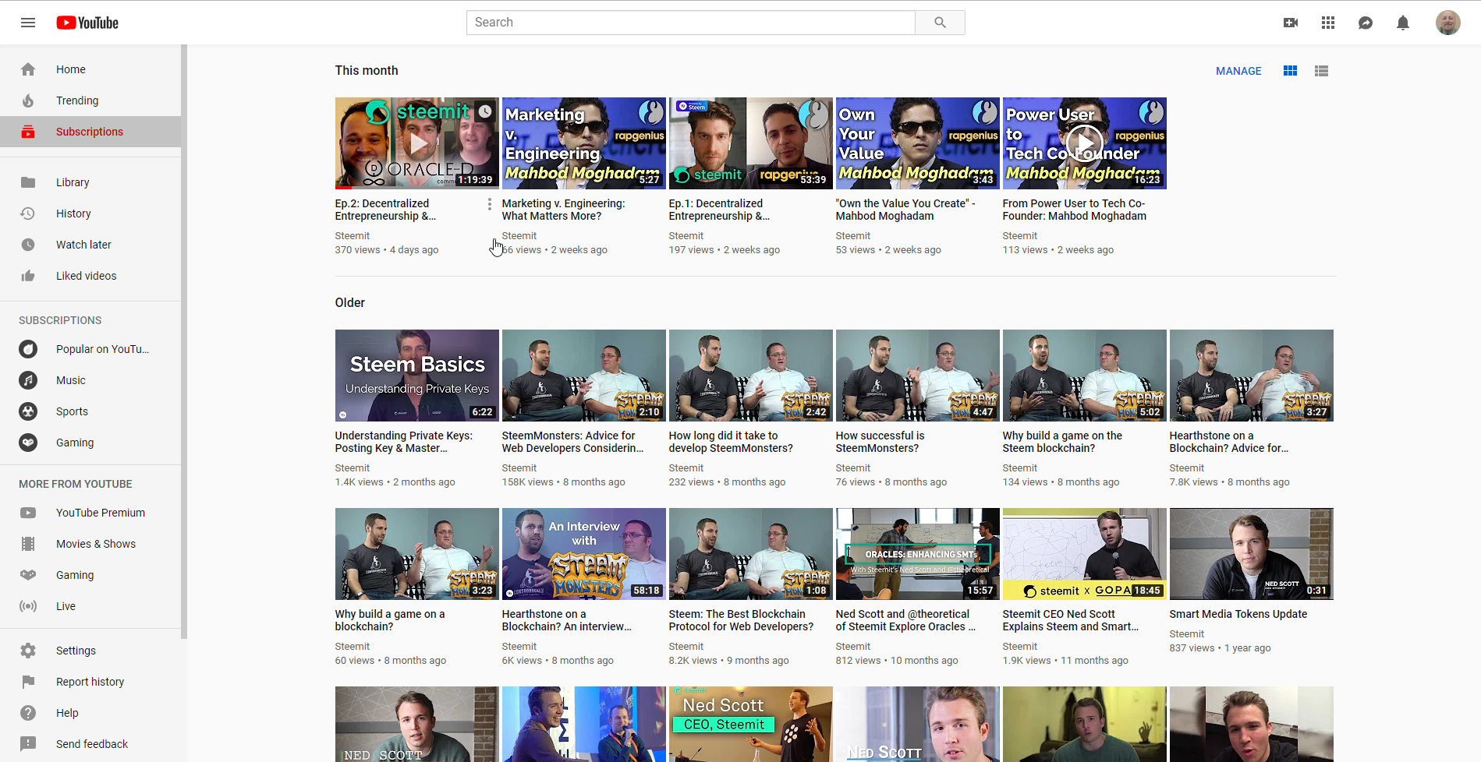
Task: Click the Send feedback icon
Action: pyautogui.click(x=28, y=744)
